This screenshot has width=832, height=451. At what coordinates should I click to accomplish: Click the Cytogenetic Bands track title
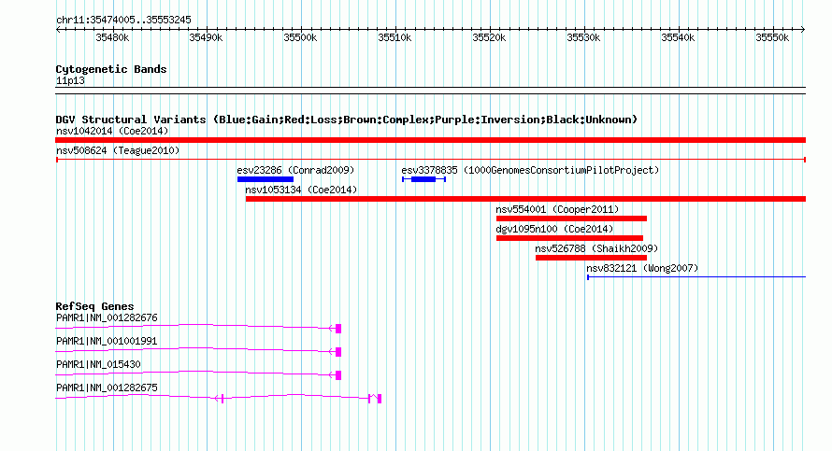[x=111, y=69]
